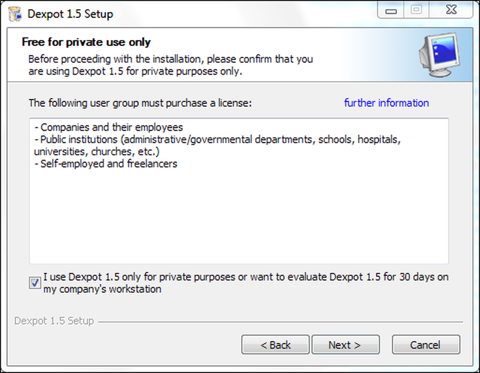This screenshot has width=480, height=373.
Task: Click the "must purchase a license" label
Action: 140,103
